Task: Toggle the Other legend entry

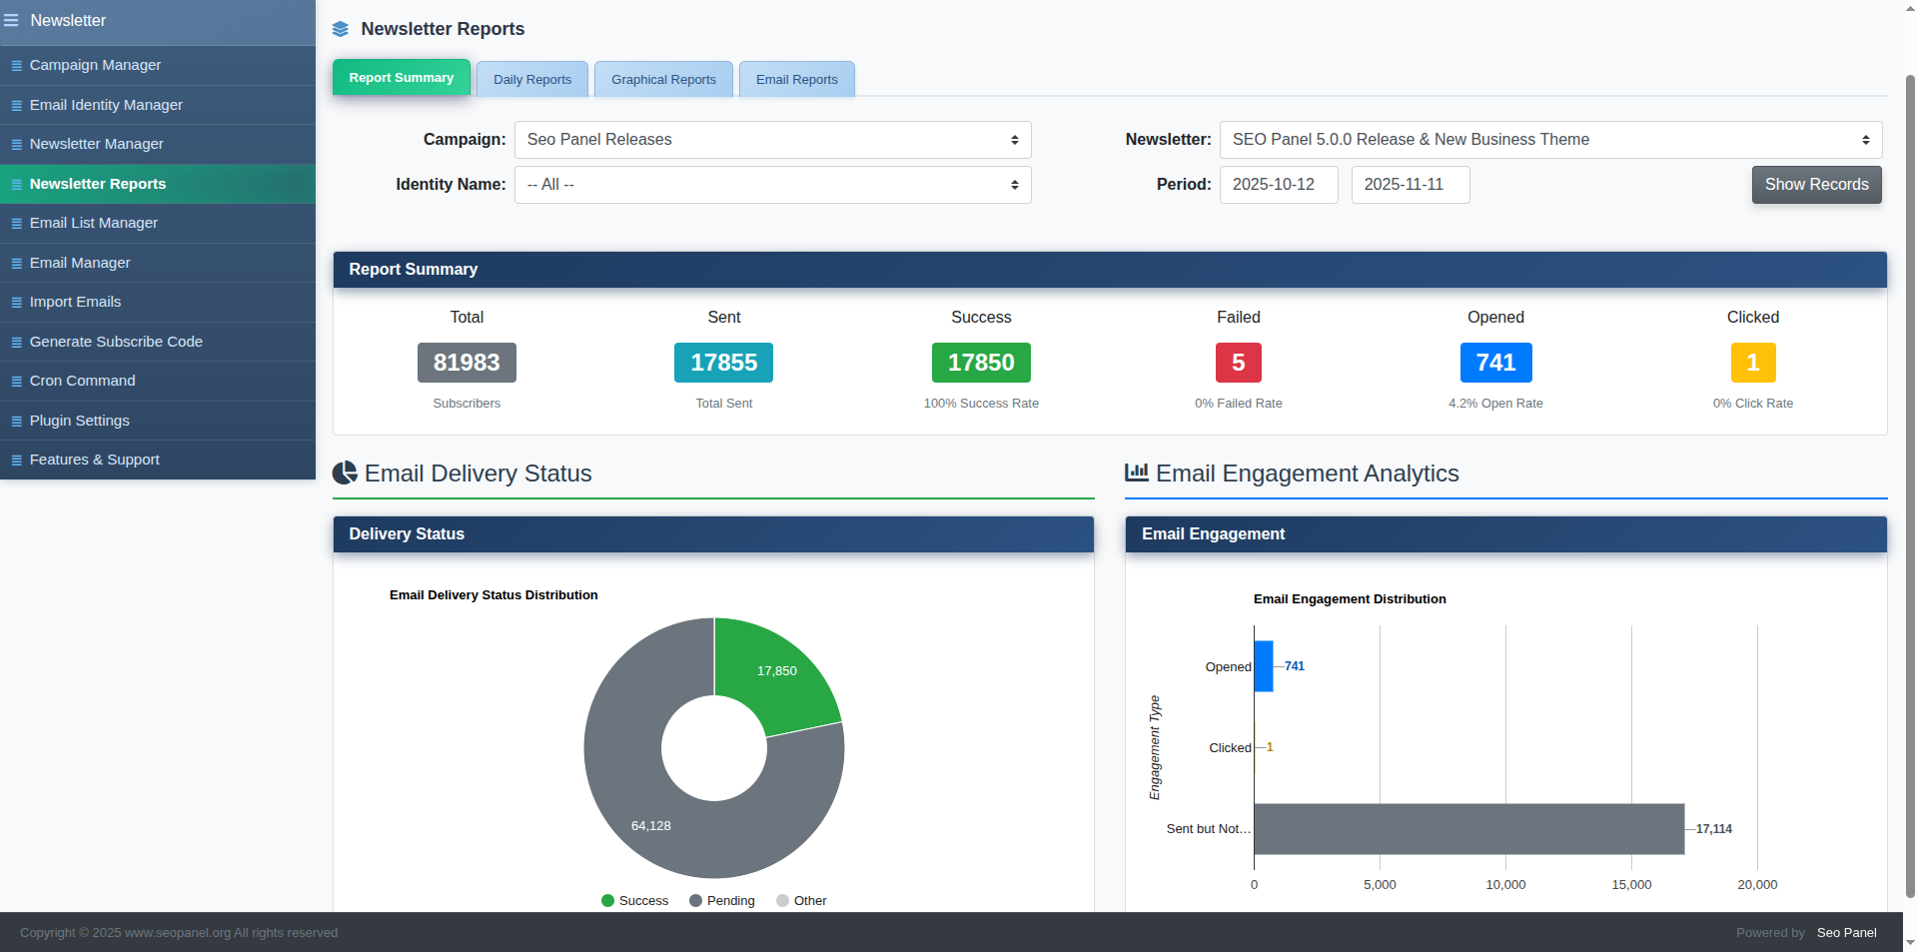Action: tap(801, 900)
